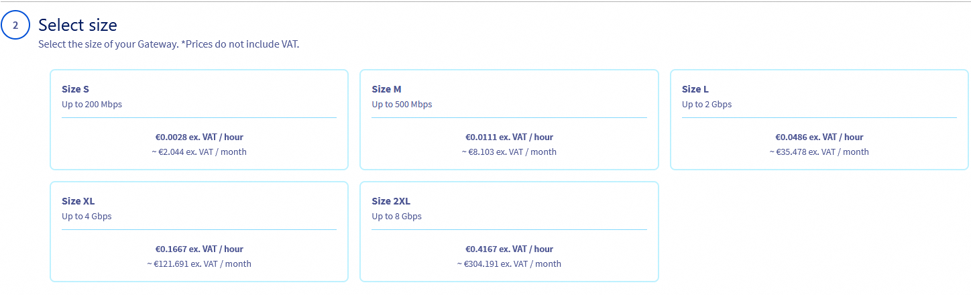Click the "Up to 2 Gbps" label
Viewport: 971px width, 295px height.
click(707, 105)
